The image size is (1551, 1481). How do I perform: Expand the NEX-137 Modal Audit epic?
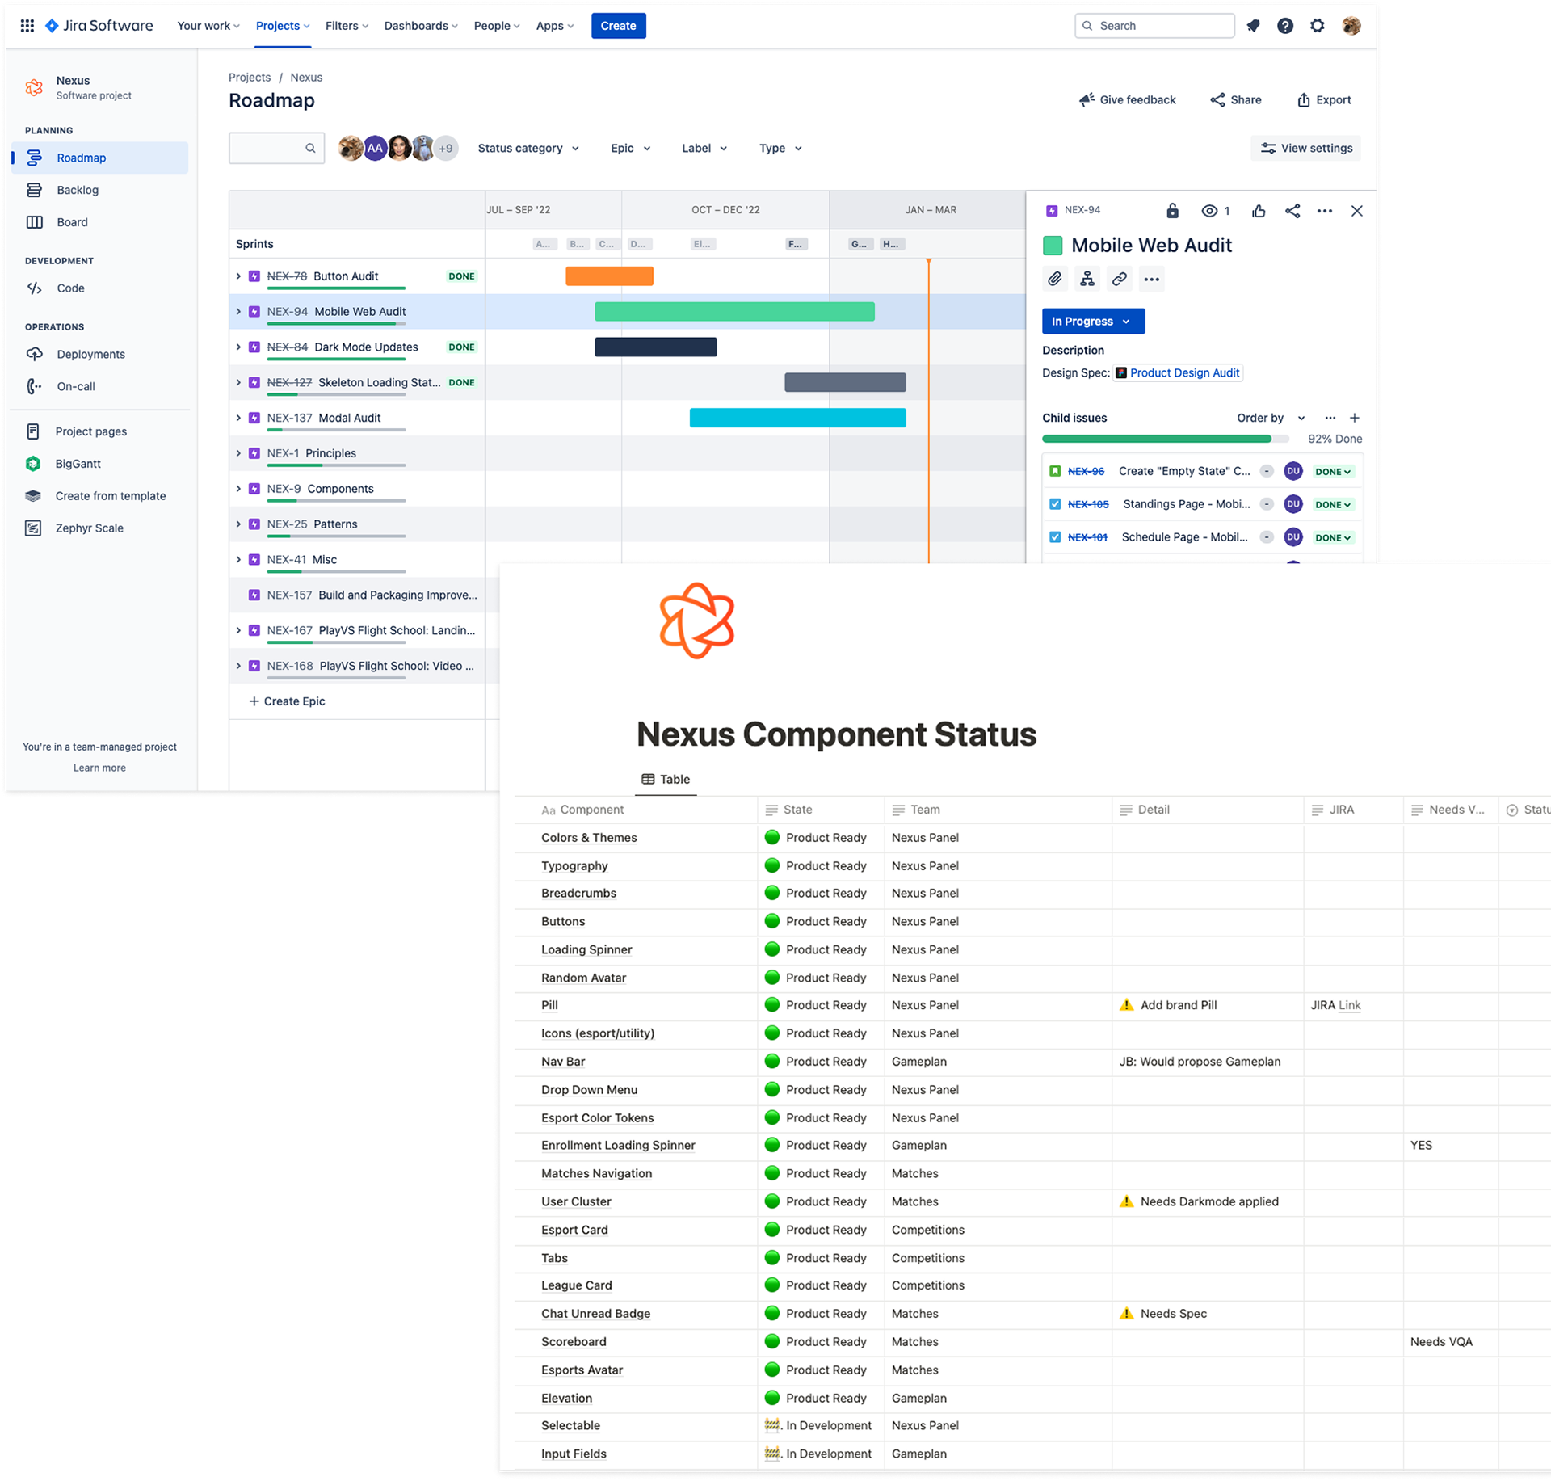point(238,418)
